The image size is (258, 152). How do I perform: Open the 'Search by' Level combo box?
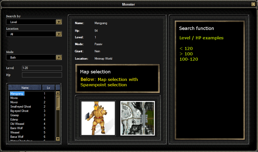(x=30, y=22)
